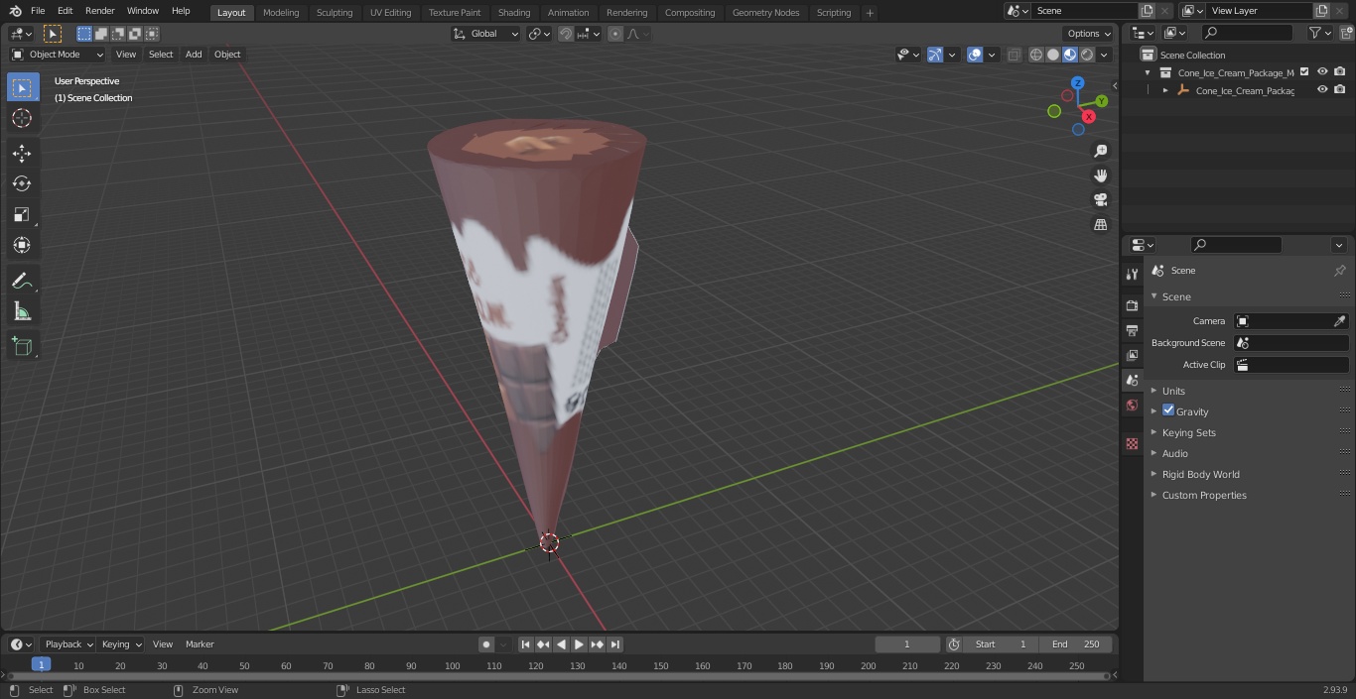Toggle X-ray view in viewport header

(x=1014, y=55)
